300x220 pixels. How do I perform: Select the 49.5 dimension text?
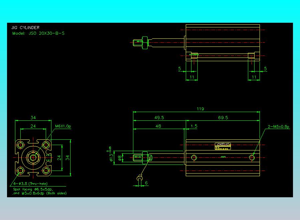[x=159, y=118]
